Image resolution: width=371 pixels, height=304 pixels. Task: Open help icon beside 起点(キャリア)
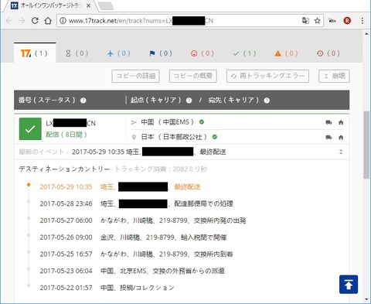[189, 101]
